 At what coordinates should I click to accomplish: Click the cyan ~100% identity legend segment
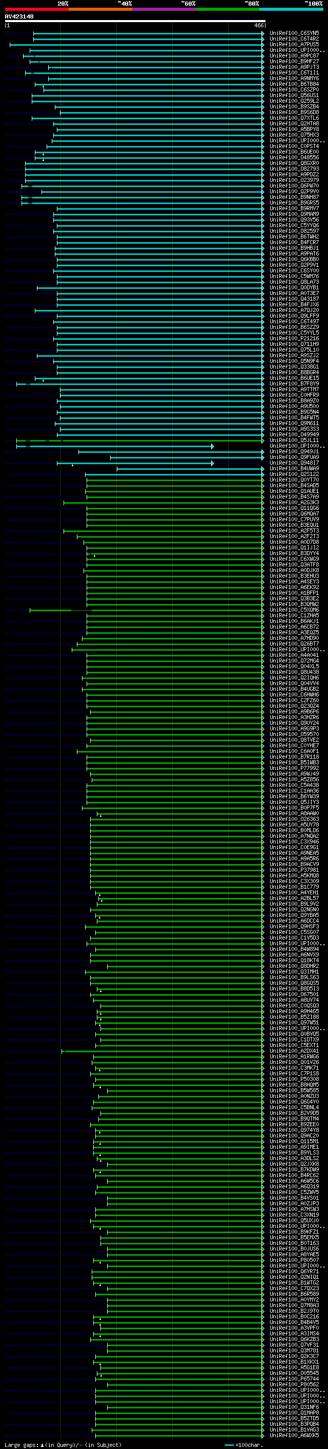[292, 9]
